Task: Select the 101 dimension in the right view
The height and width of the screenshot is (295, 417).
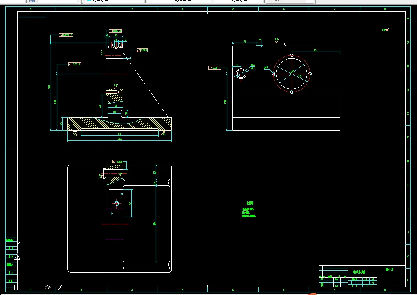Action: 316,50
